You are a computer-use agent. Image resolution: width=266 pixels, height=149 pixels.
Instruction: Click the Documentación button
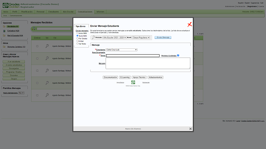tap(110, 77)
